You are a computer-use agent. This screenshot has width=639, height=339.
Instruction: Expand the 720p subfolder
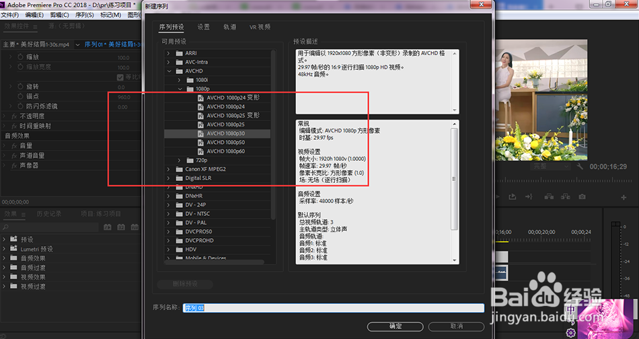click(x=180, y=160)
